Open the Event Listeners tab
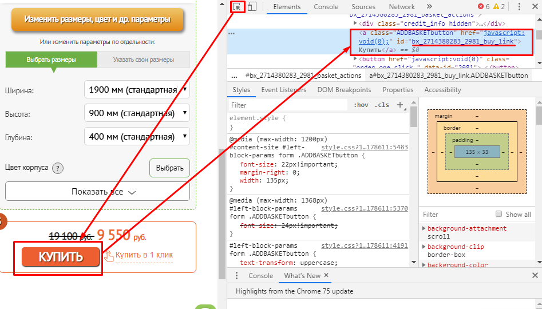Viewport: 542px width, 309px height. tap(284, 90)
